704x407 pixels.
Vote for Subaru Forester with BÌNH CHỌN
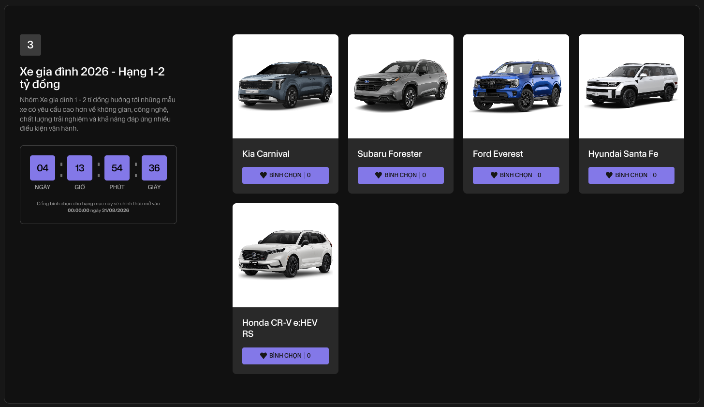click(x=401, y=175)
